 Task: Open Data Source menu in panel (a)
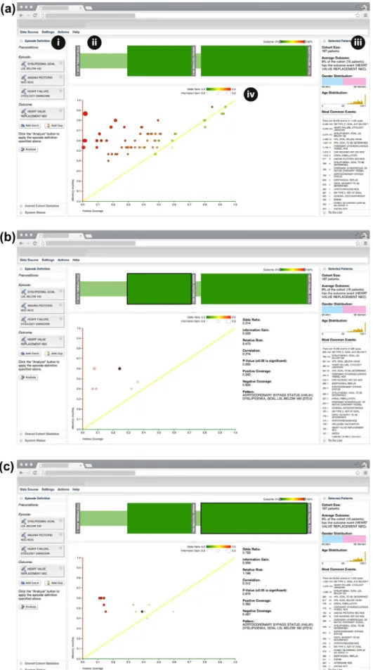30,32
